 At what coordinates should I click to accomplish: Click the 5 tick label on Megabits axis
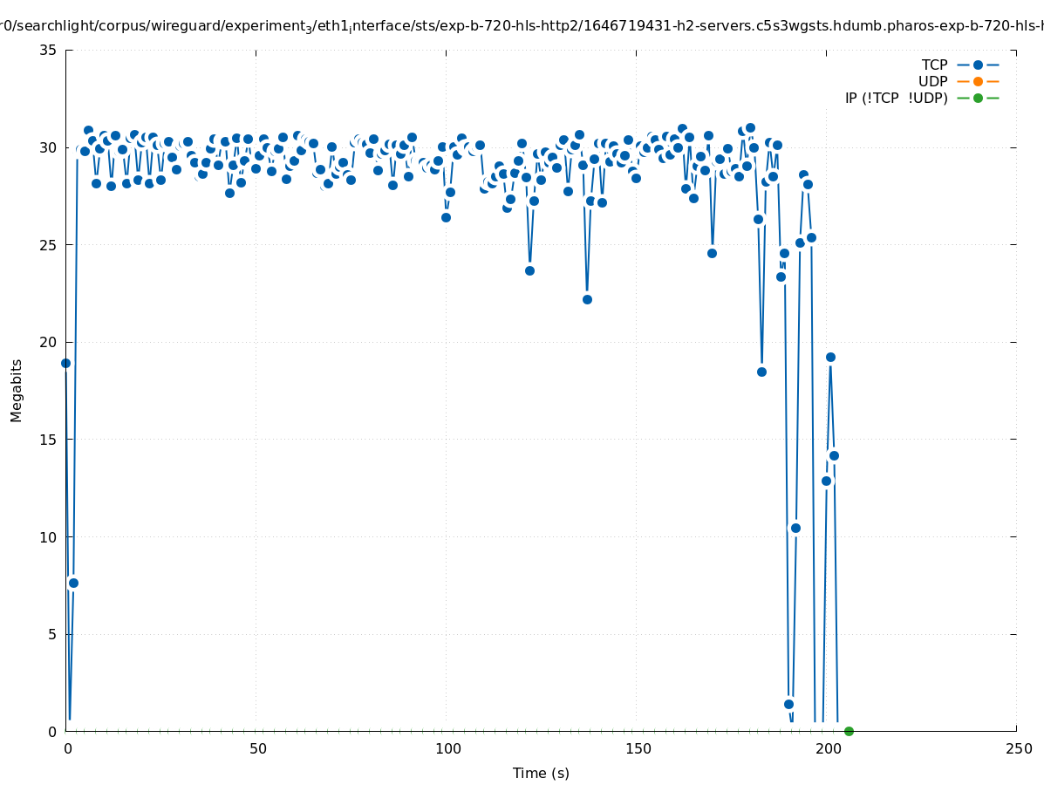point(52,634)
